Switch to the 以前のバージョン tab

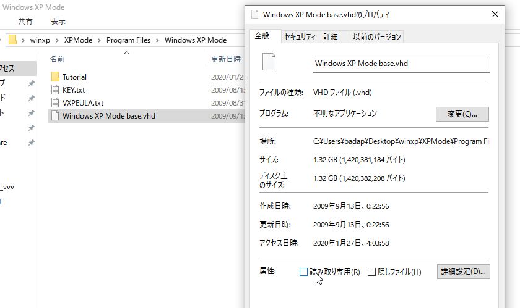click(x=377, y=36)
